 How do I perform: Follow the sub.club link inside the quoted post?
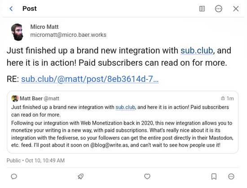pyautogui.click(x=125, y=107)
